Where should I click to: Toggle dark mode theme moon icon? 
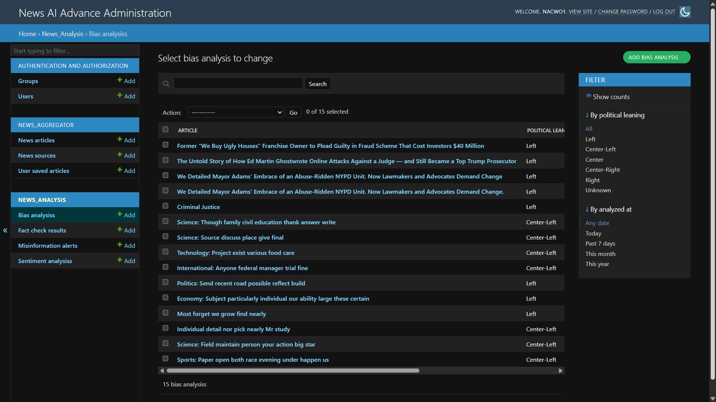(x=685, y=12)
